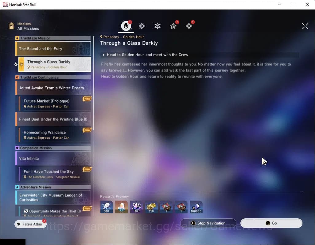Click the All Missions heading text
The image size is (315, 245).
point(28,29)
